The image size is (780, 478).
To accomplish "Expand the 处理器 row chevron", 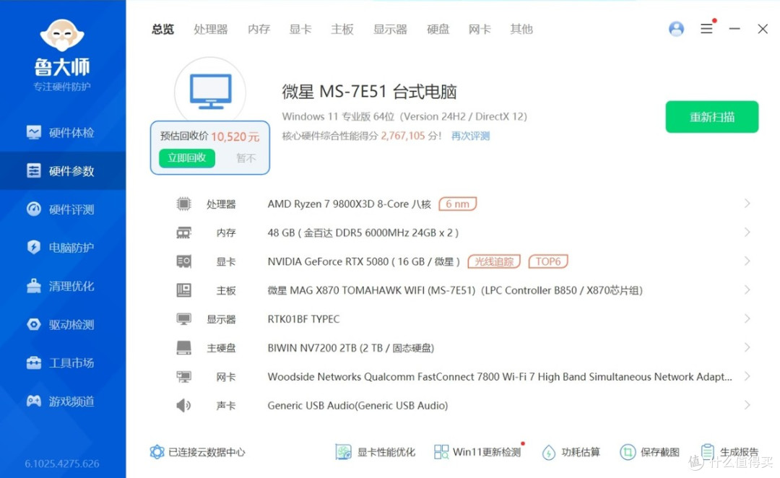I will [747, 204].
